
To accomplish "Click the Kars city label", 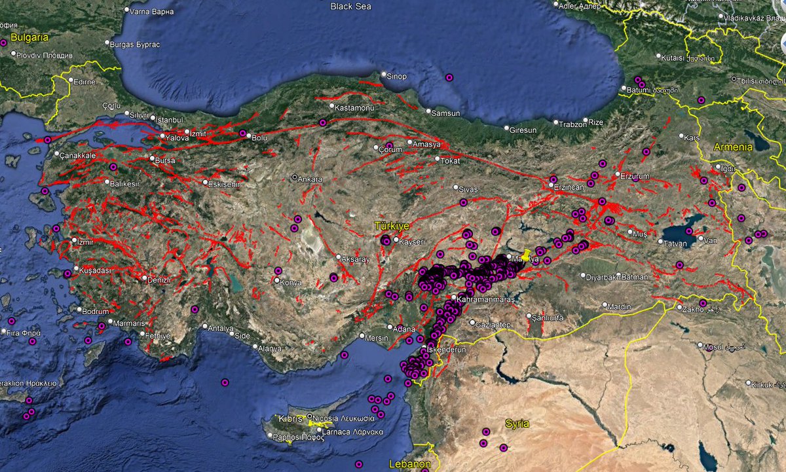I will click(x=692, y=138).
